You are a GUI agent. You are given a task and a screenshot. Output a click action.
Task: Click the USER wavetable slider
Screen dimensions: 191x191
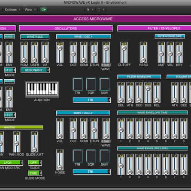(34, 53)
